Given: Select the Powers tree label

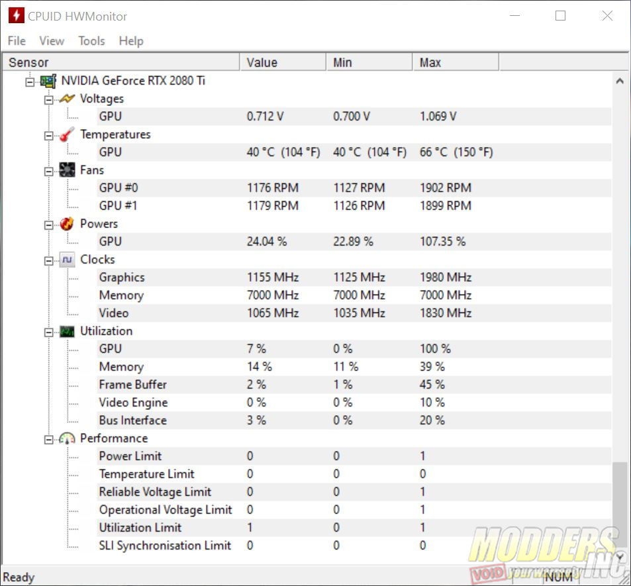Looking at the screenshot, I should point(99,224).
